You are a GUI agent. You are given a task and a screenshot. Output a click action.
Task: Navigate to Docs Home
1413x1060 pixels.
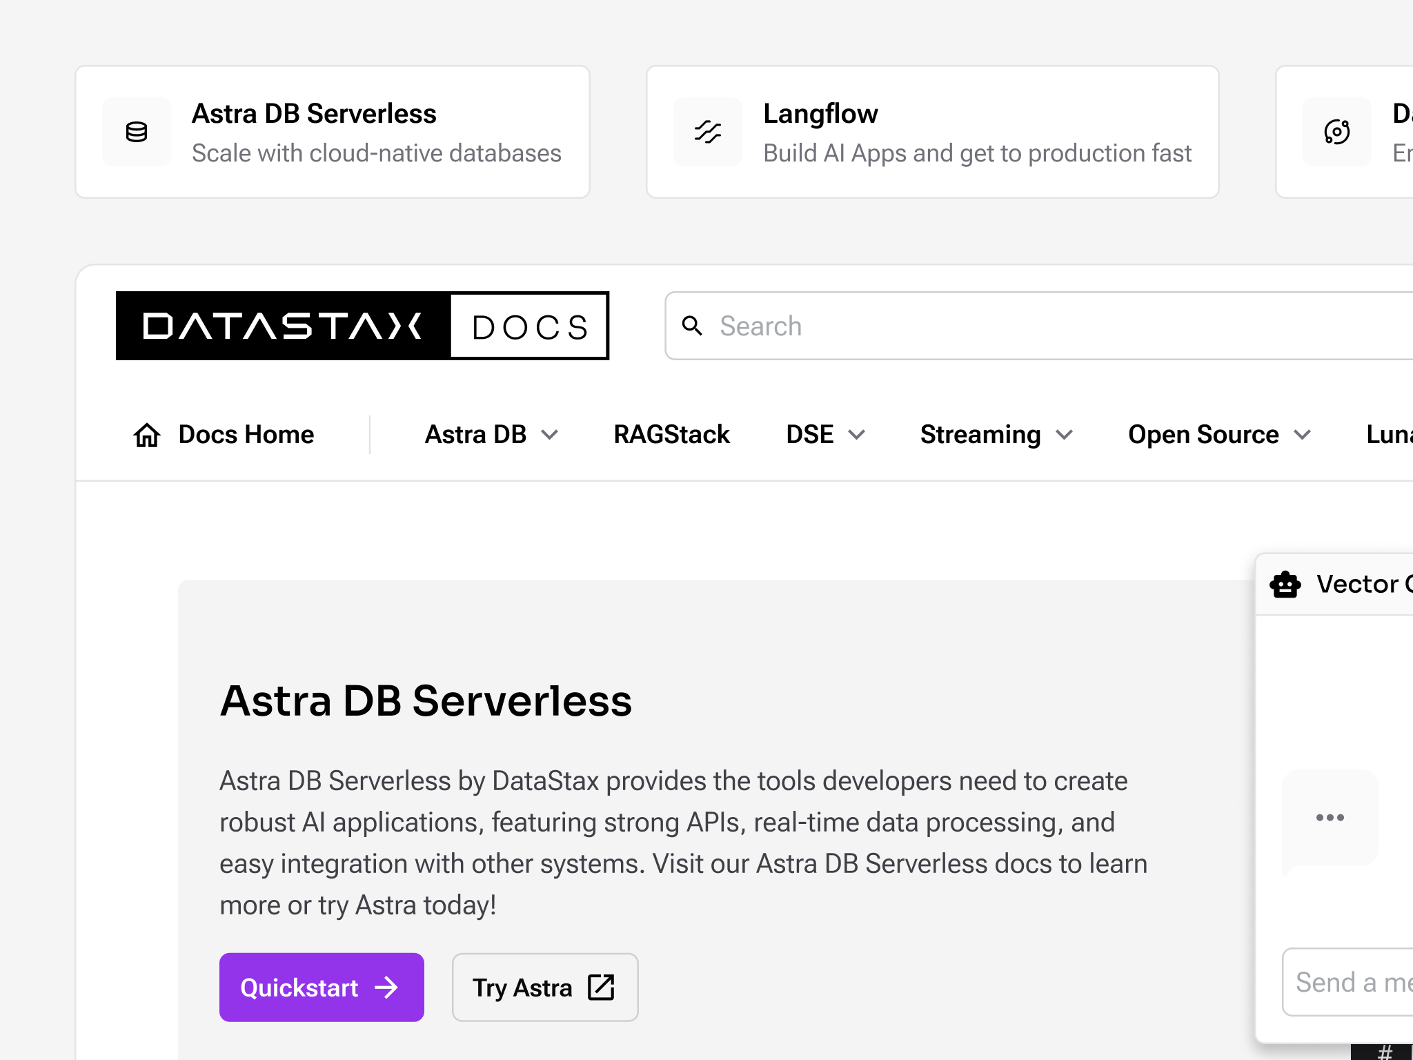coord(246,435)
